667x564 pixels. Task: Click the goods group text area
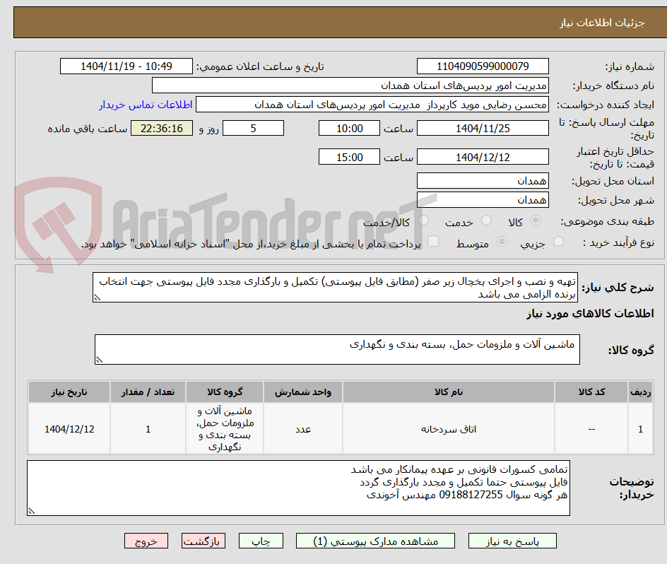click(337, 349)
